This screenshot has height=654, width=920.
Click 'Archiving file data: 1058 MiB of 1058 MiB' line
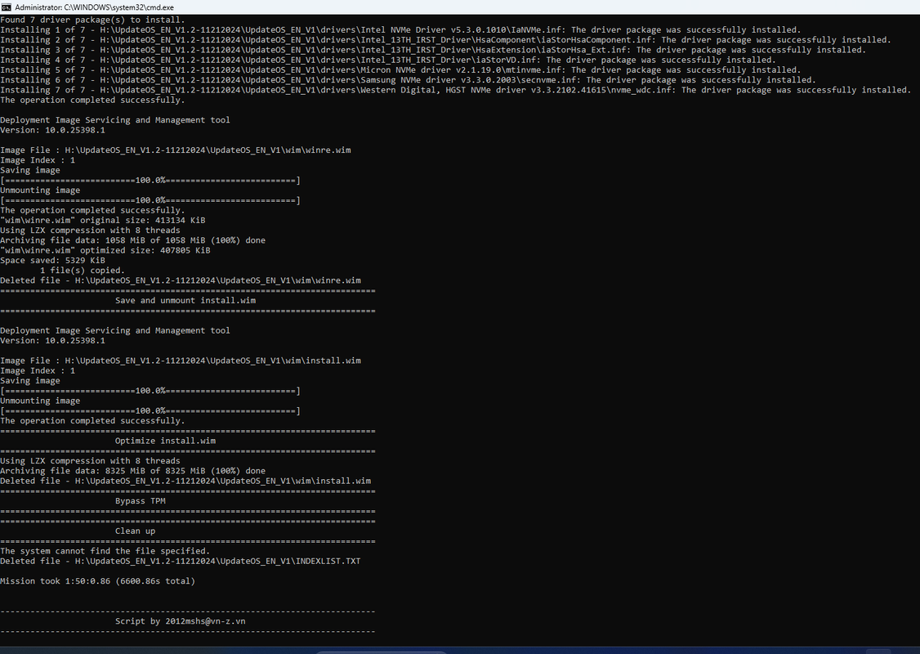click(x=132, y=240)
